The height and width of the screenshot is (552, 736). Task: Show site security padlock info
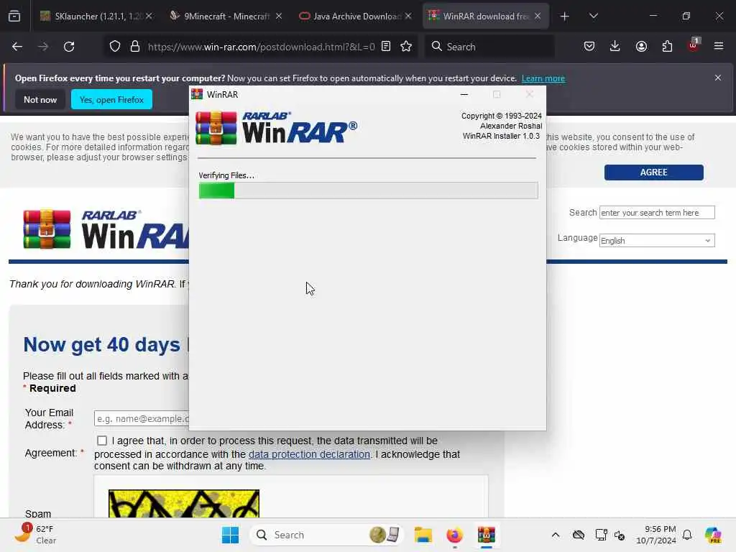(135, 47)
